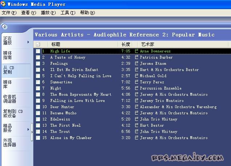The image size is (231, 166).
Task: Open the 收音机调谐器 sidebar tab
Action: point(16,99)
